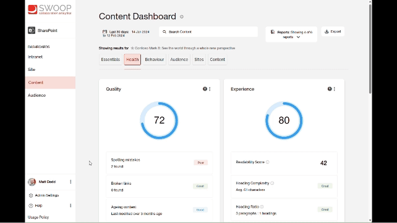The height and width of the screenshot is (223, 397).
Task: Click the Export button
Action: pyautogui.click(x=333, y=31)
